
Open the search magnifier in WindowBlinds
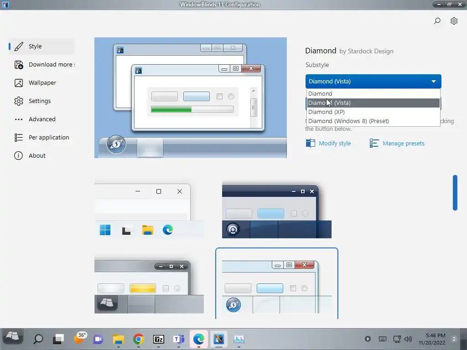[437, 21]
